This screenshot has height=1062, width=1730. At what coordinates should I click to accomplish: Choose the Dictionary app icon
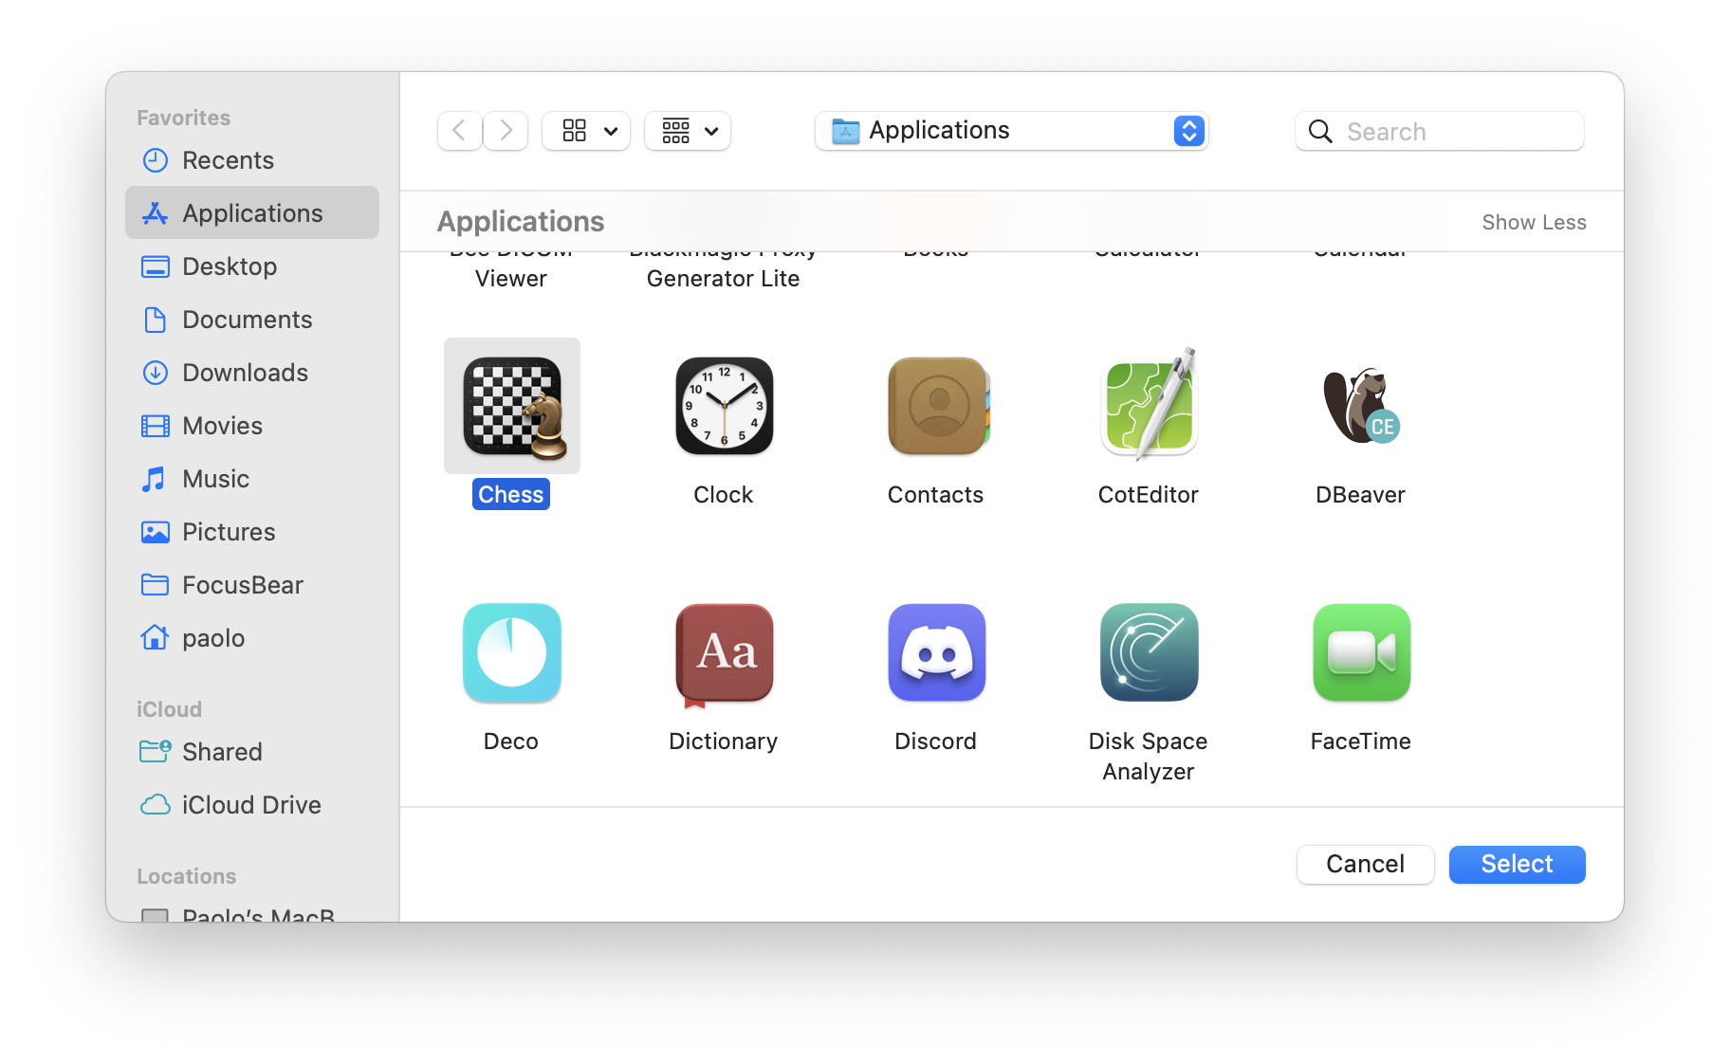tap(724, 654)
